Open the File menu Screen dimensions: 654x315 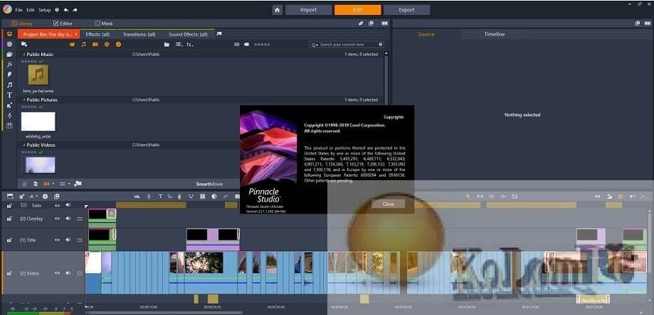(19, 11)
